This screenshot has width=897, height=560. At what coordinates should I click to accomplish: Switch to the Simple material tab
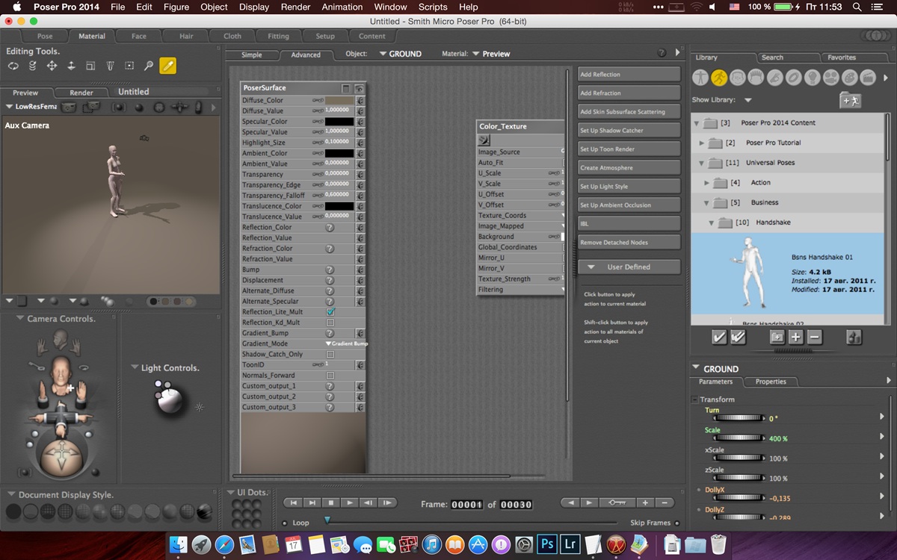tap(252, 55)
